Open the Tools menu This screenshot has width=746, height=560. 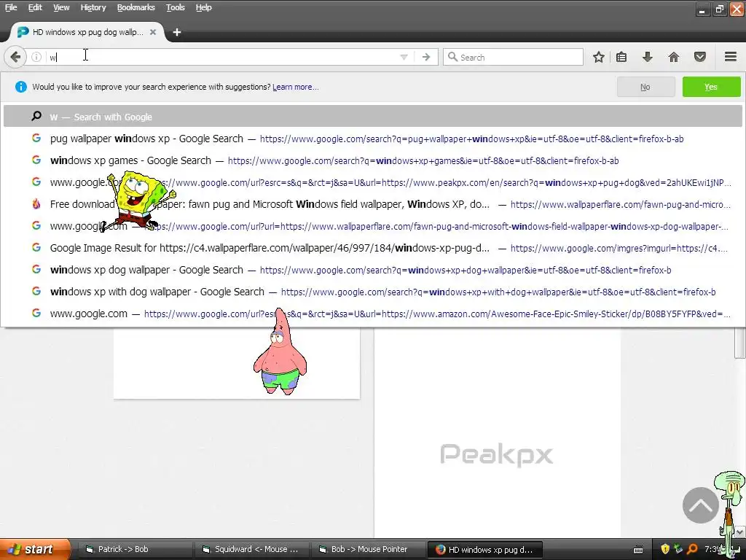point(175,7)
